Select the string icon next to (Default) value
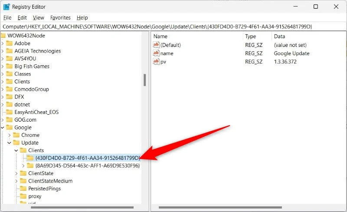This screenshot has width=347, height=212. pos(156,45)
